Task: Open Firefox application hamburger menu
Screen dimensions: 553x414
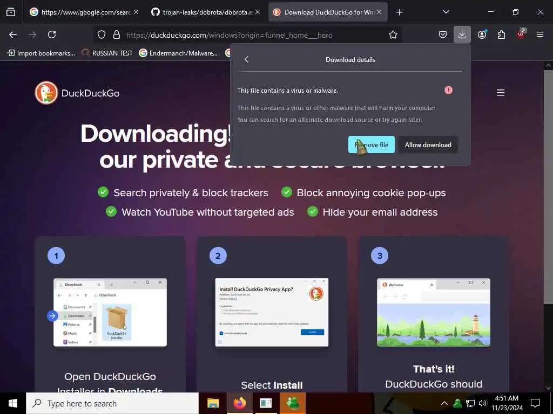Action: click(540, 34)
